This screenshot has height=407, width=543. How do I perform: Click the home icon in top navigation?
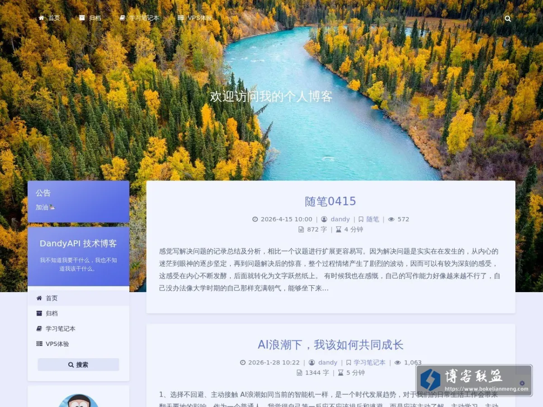click(x=41, y=18)
